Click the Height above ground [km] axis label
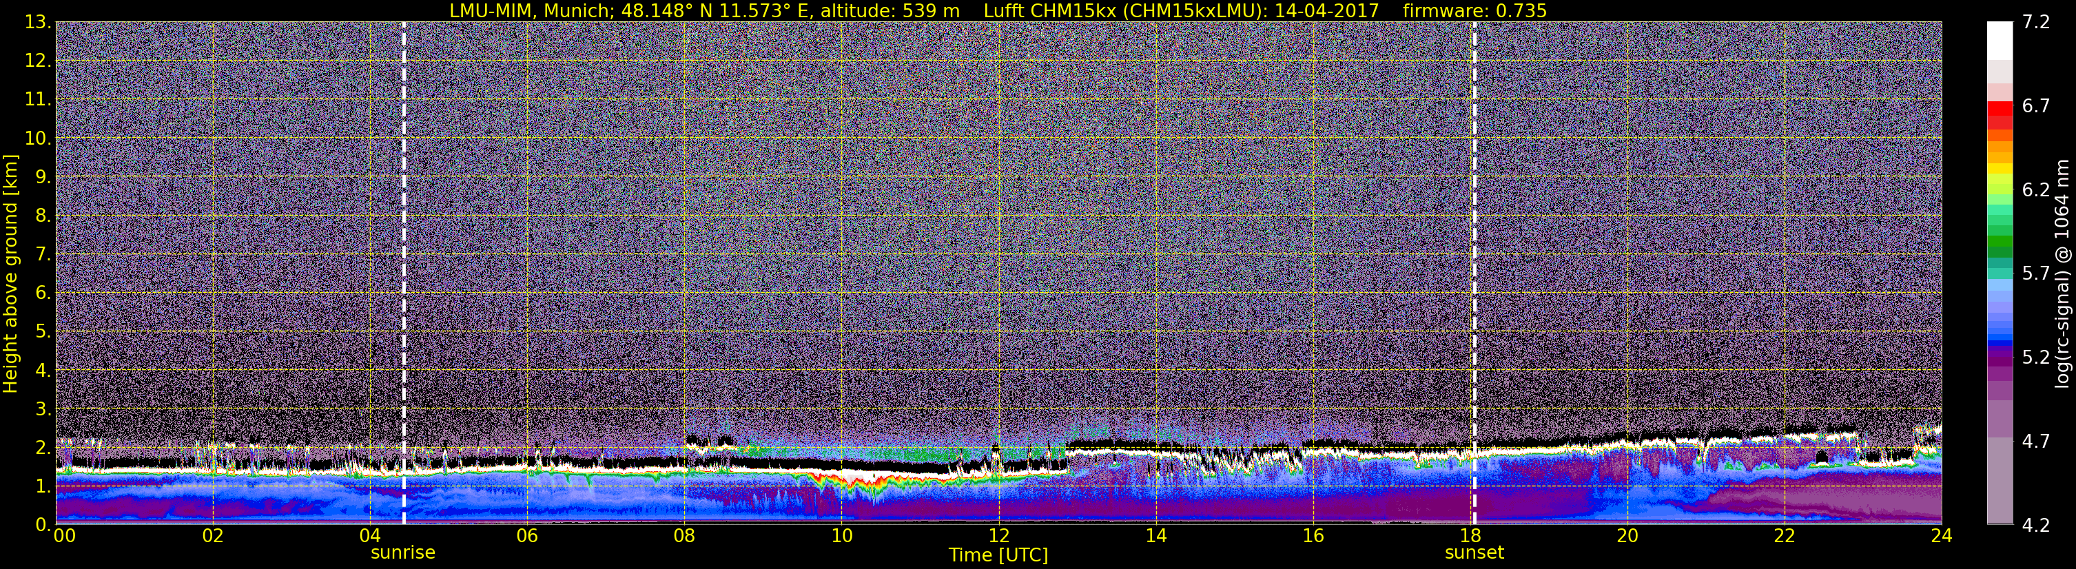The image size is (2076, 569). pos(10,273)
